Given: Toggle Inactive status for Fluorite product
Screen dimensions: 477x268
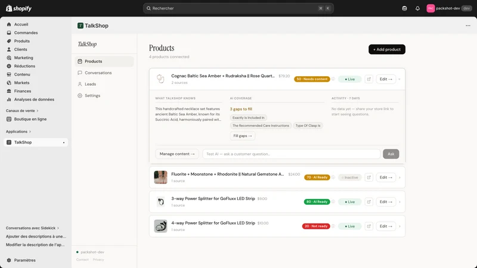Looking at the screenshot, I should 349,177.
